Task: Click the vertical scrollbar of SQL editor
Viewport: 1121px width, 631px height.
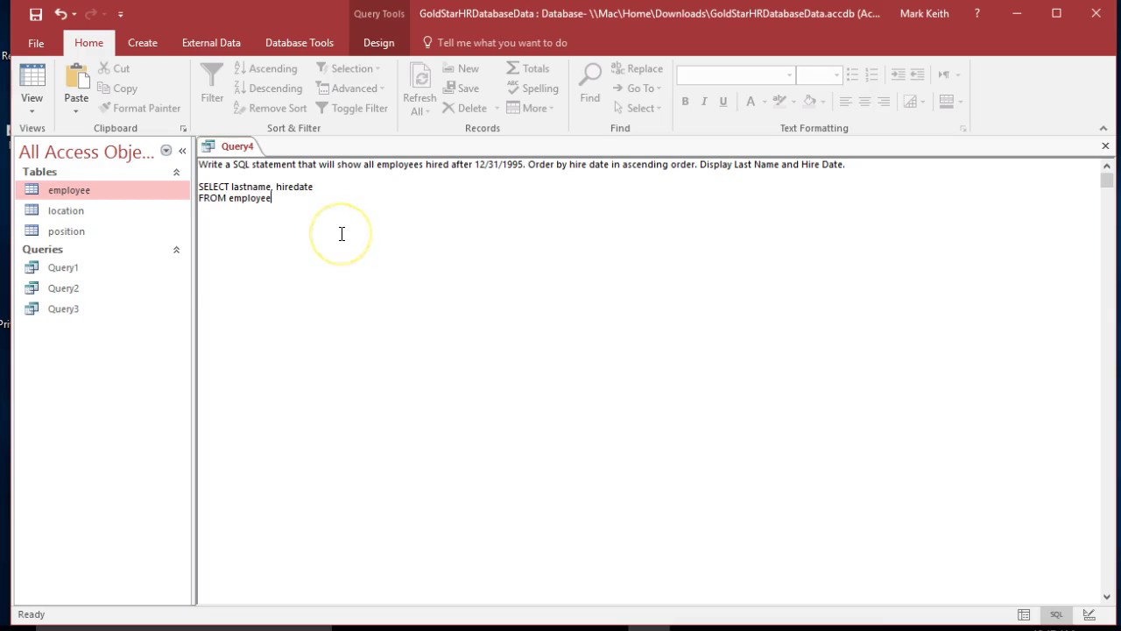Action: tap(1107, 381)
